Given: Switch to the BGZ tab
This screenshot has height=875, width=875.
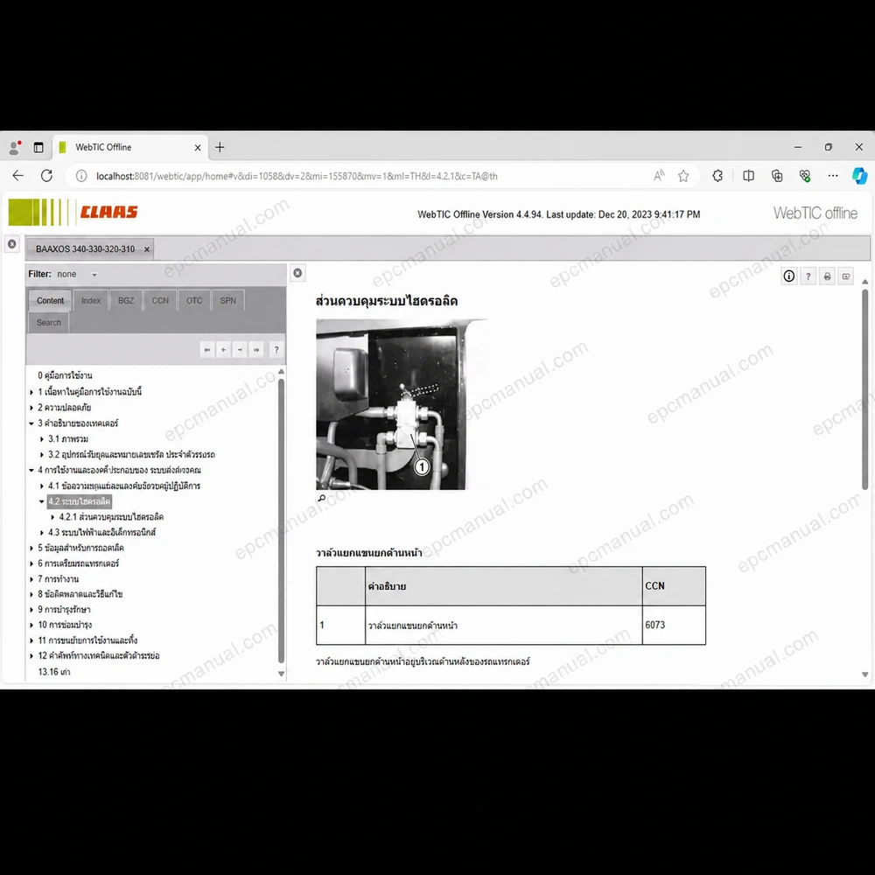Looking at the screenshot, I should point(126,301).
